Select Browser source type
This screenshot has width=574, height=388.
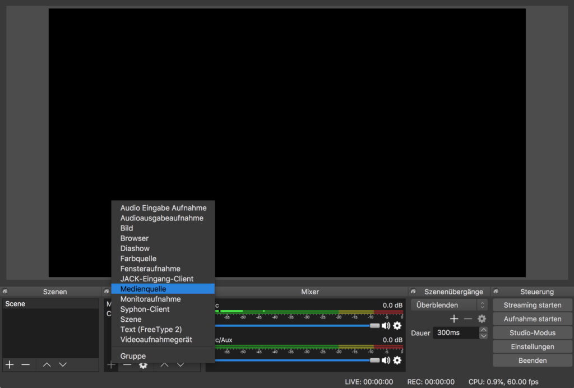pos(163,238)
